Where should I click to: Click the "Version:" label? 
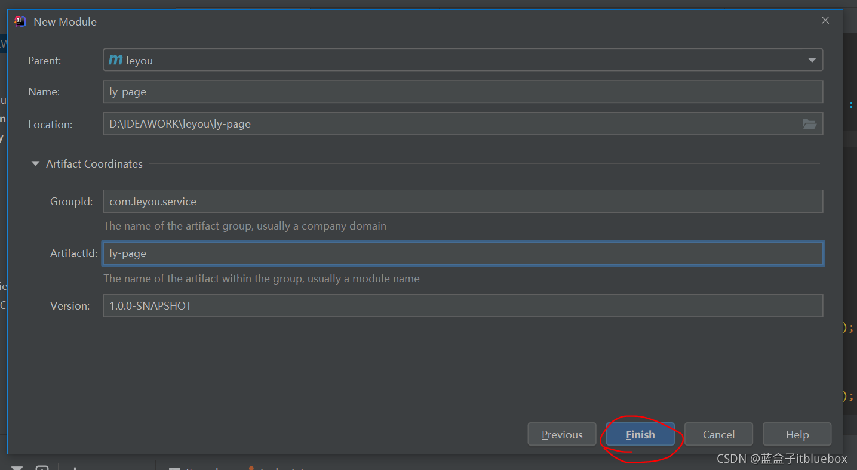click(70, 305)
